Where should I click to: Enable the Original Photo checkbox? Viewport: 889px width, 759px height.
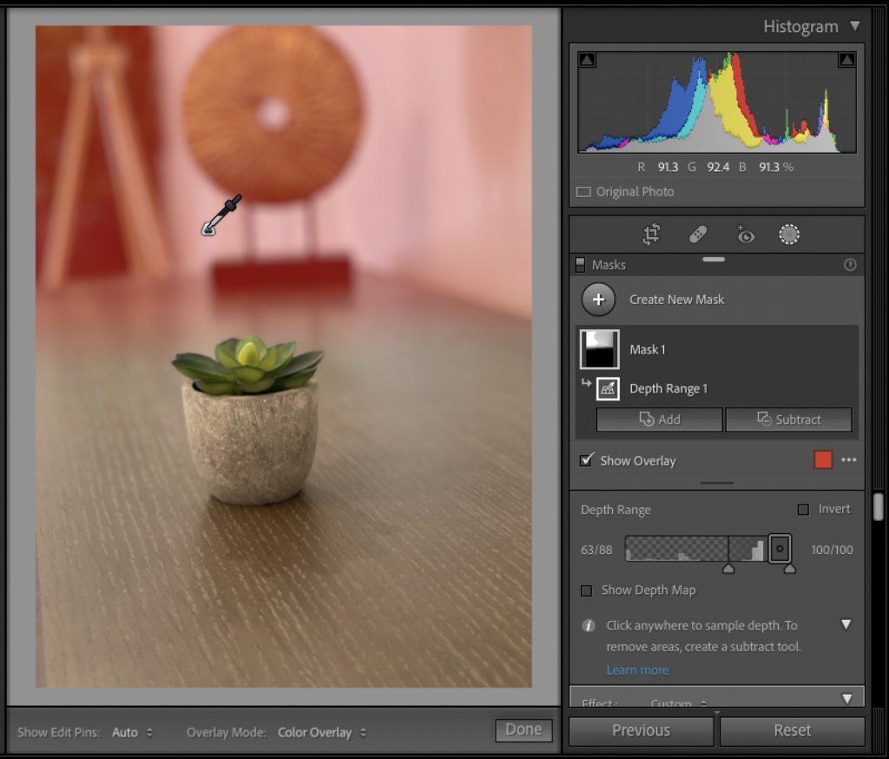pyautogui.click(x=583, y=192)
